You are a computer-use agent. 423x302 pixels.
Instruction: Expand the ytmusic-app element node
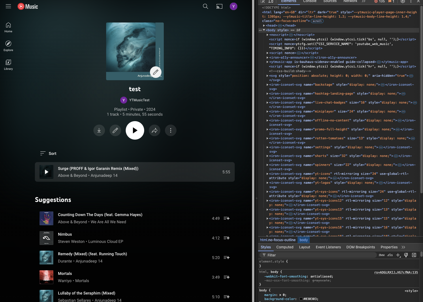pos(268,62)
